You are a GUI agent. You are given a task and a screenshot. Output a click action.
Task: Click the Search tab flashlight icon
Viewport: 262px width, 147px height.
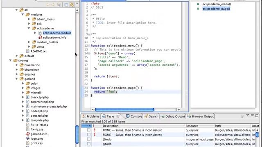pyautogui.click(x=146, y=116)
